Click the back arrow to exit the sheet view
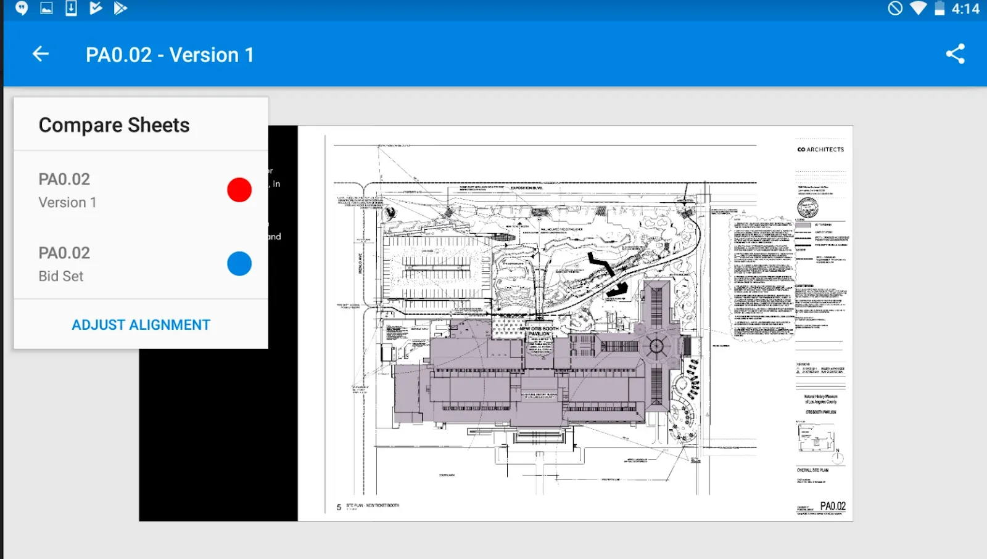The image size is (987, 559). 40,54
